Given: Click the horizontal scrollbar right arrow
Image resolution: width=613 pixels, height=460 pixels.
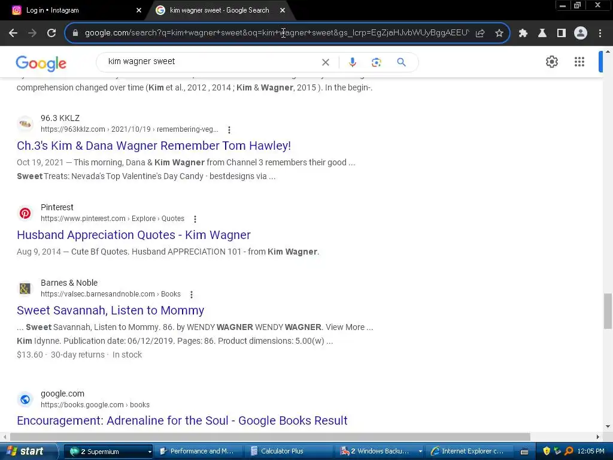Looking at the screenshot, I should [x=598, y=437].
